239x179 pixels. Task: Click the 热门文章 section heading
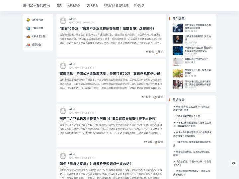point(179,19)
